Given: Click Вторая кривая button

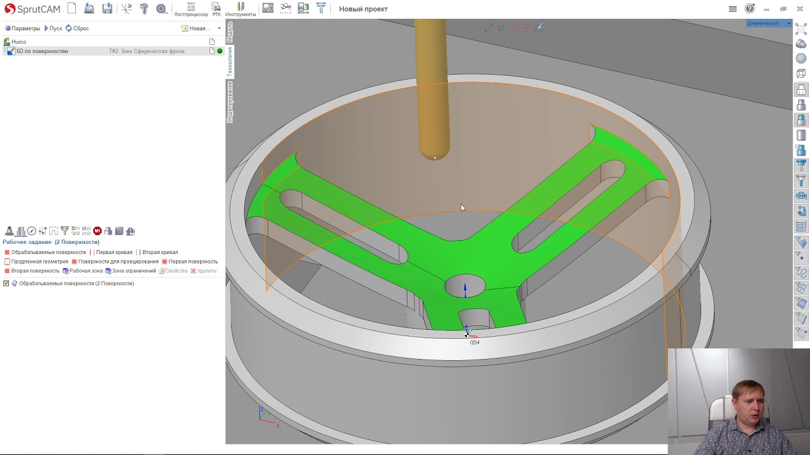Looking at the screenshot, I should coord(157,252).
